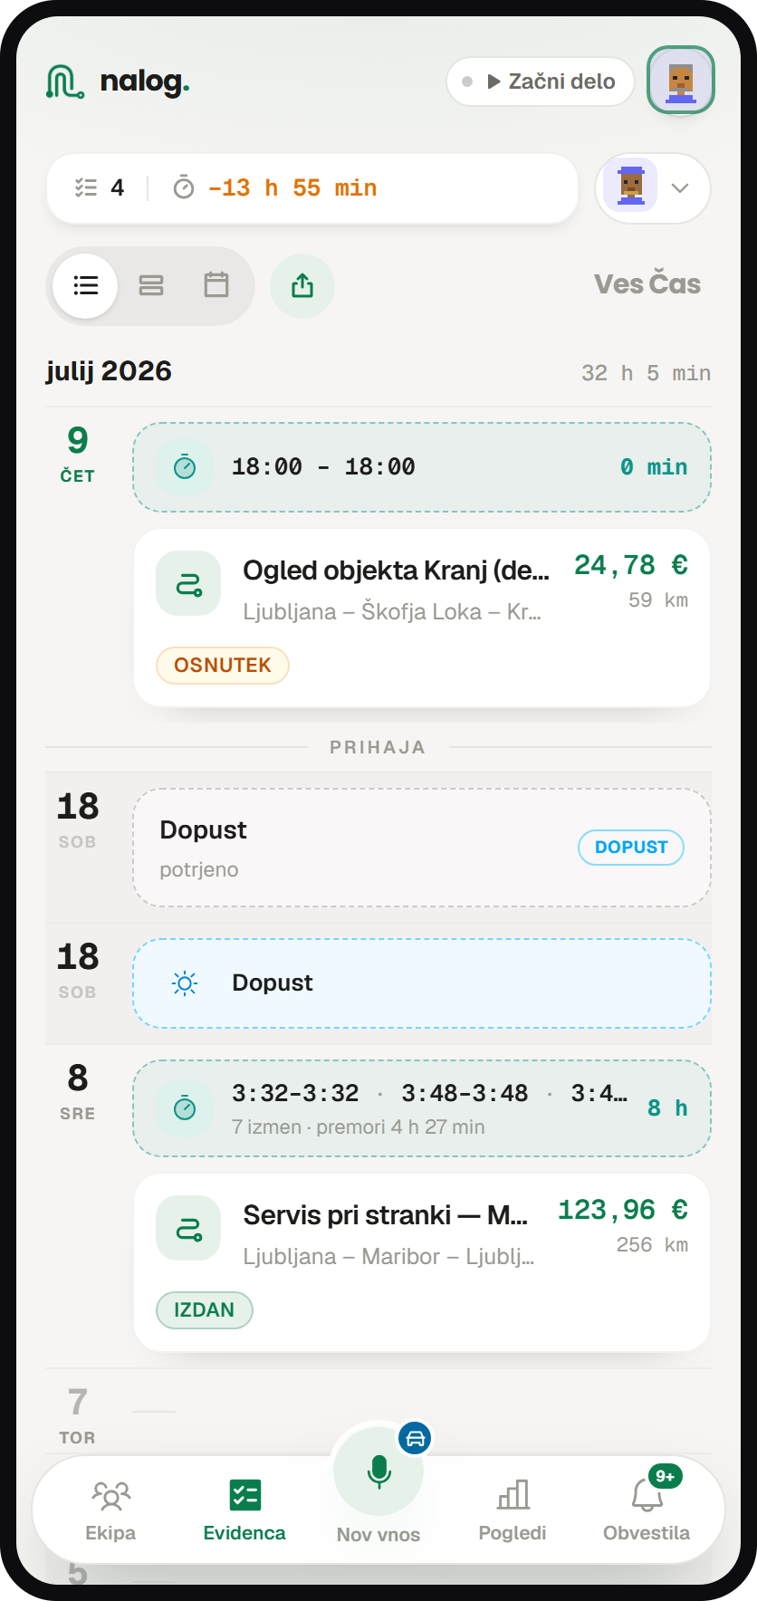Open Ogled objekta Kranj trip card

(x=422, y=618)
